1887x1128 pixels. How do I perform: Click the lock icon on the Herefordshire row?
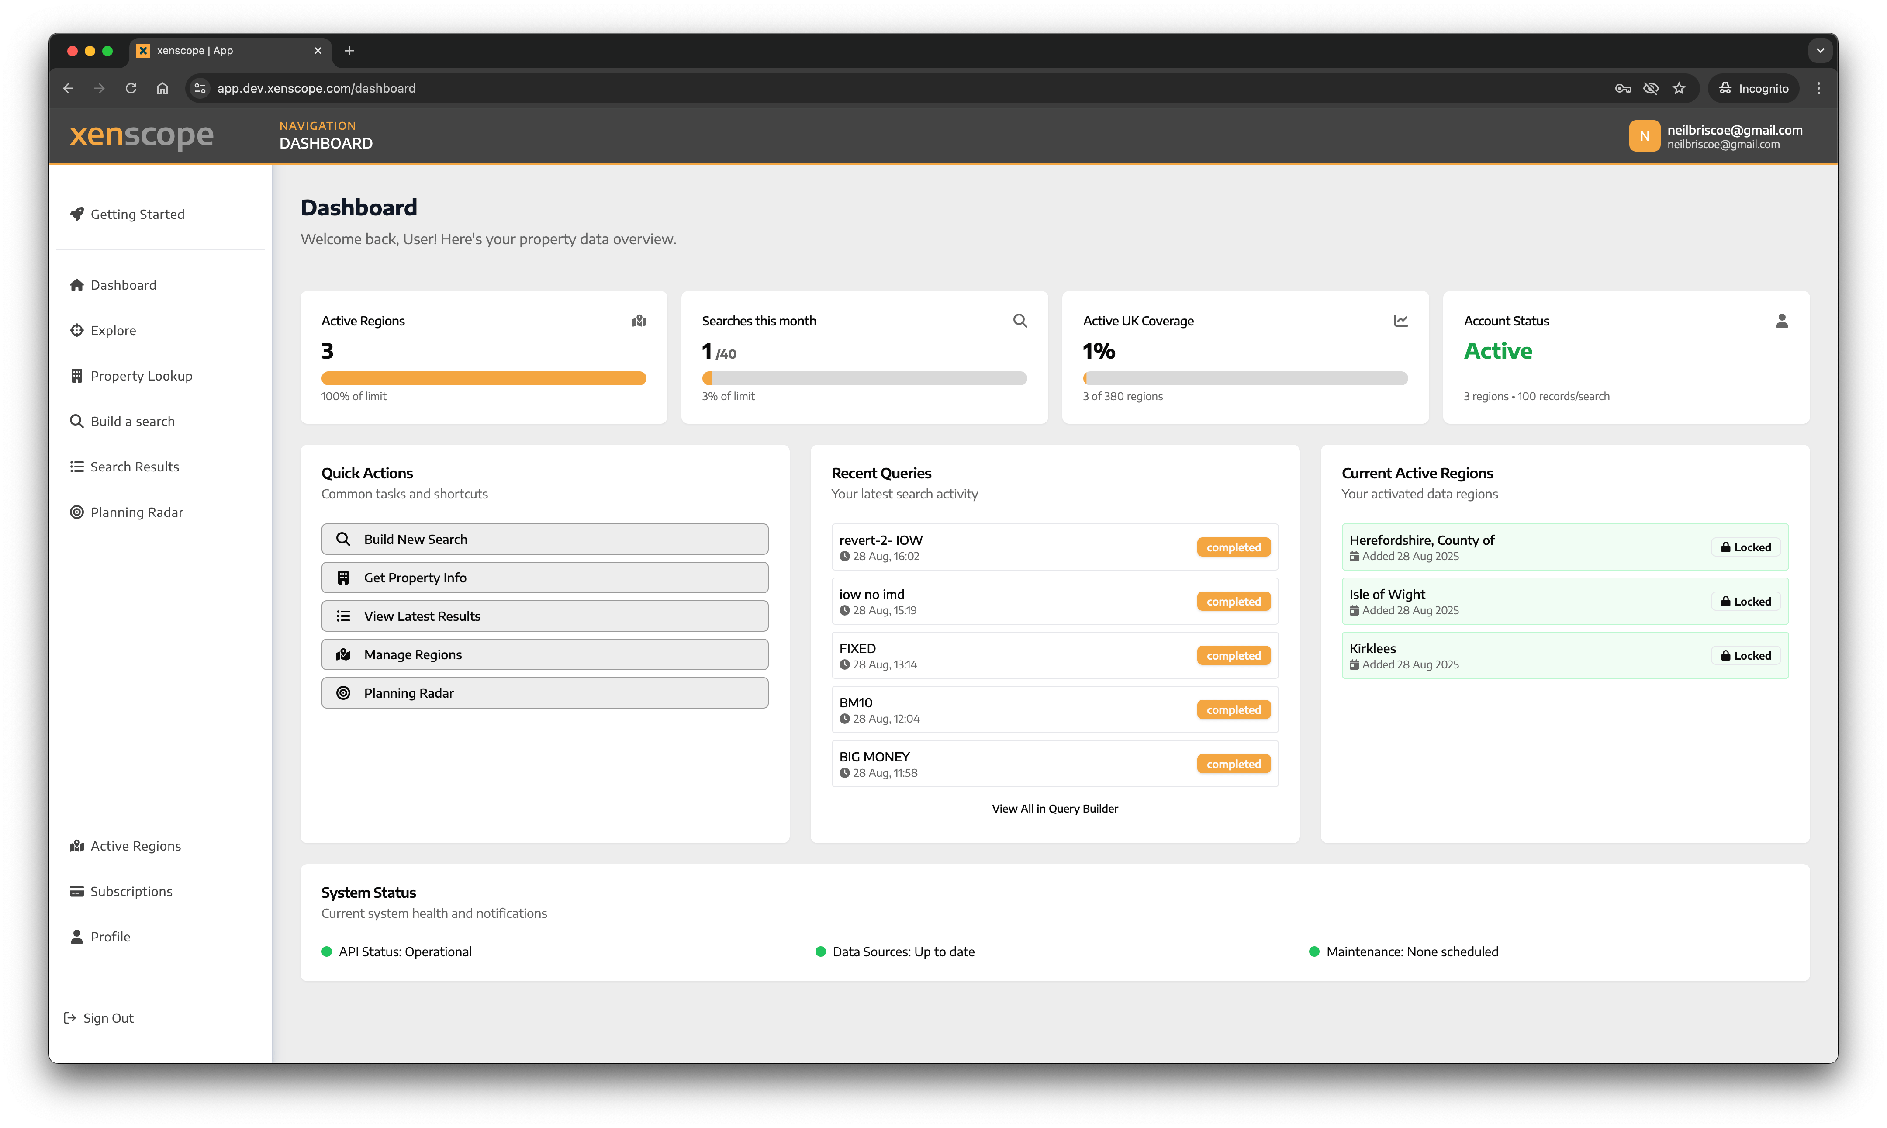click(x=1725, y=547)
